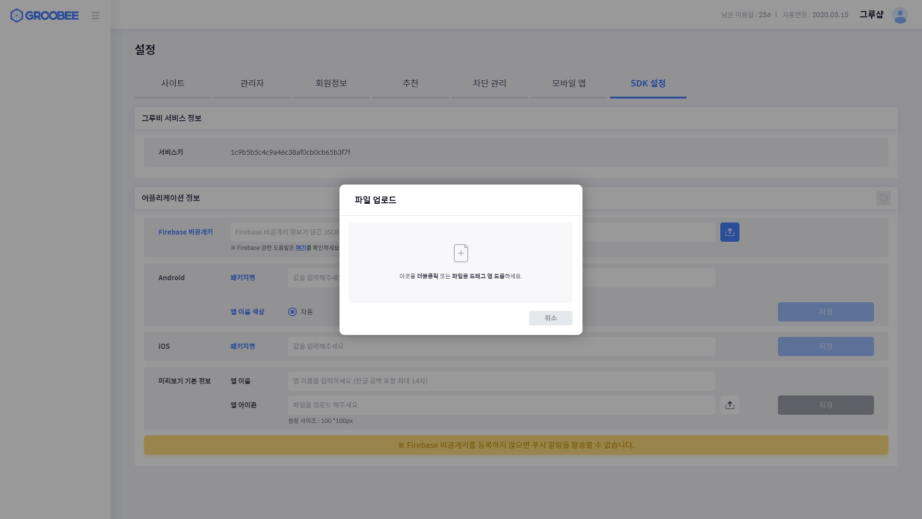
Task: Select the SDK 설정 tab
Action: click(648, 83)
